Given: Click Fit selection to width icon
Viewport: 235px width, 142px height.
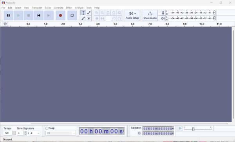Looking at the screenshot, I should pyautogui.click(x=108, y=13).
